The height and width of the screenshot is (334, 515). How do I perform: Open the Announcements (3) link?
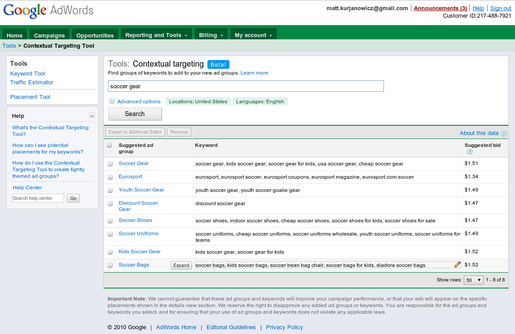pyautogui.click(x=440, y=8)
